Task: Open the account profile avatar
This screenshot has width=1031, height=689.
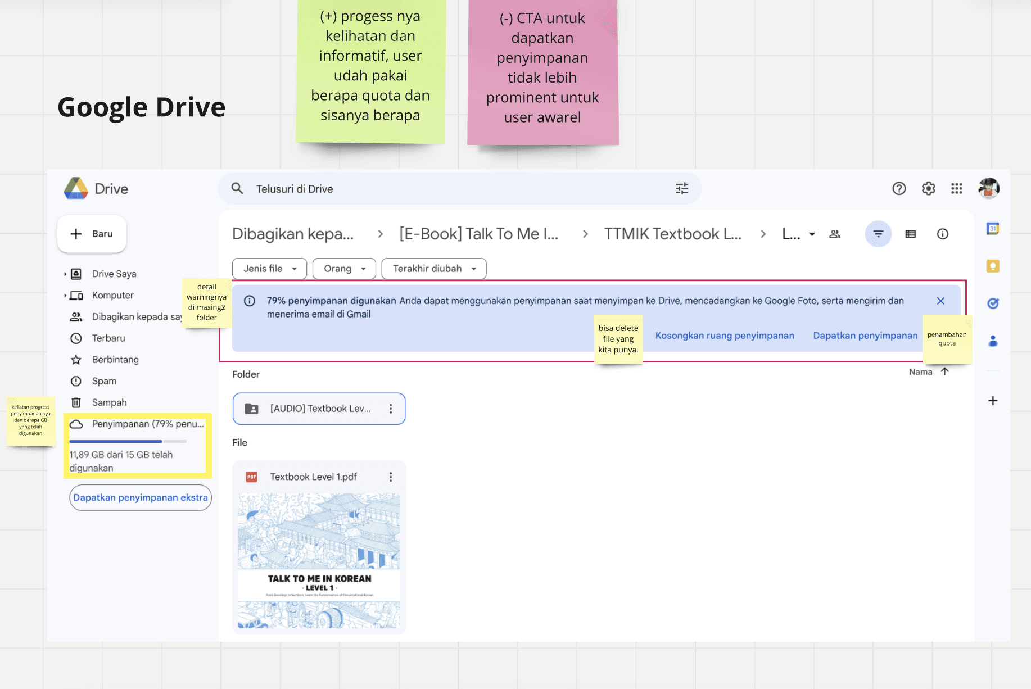Action: click(989, 188)
